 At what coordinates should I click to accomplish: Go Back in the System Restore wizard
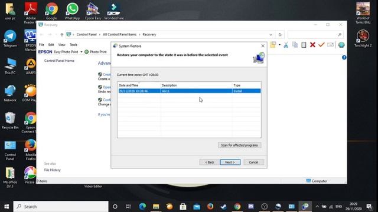point(210,163)
